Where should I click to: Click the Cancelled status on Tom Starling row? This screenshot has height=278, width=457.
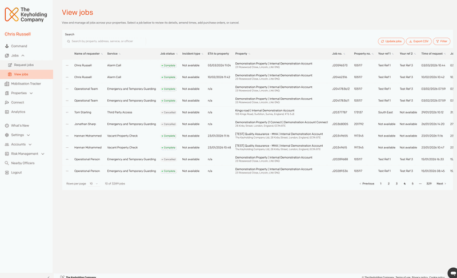click(169, 112)
